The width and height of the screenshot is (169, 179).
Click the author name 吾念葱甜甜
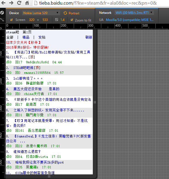coord(36,130)
